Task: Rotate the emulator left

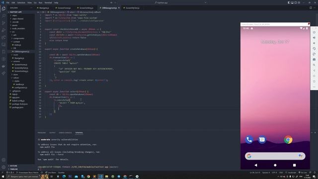Action: tap(314, 49)
